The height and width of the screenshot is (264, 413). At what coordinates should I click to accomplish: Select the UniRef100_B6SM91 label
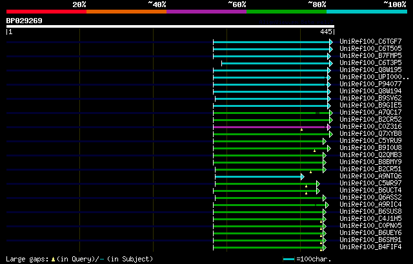[370, 240]
